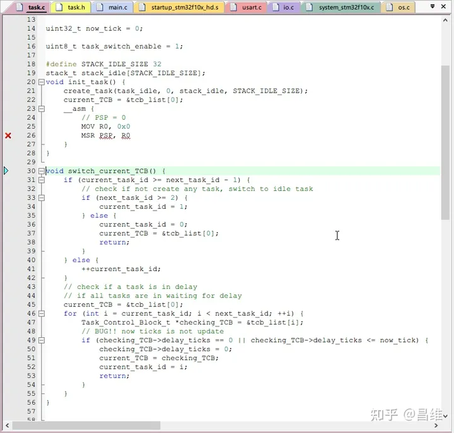The height and width of the screenshot is (433, 454).
Task: Click the file icon on os.c tab
Action: [x=390, y=7]
